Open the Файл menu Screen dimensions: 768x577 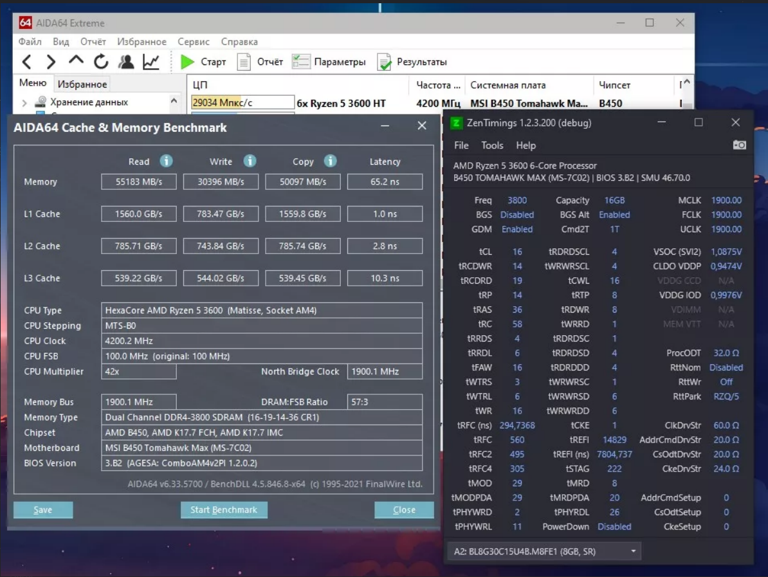click(30, 42)
